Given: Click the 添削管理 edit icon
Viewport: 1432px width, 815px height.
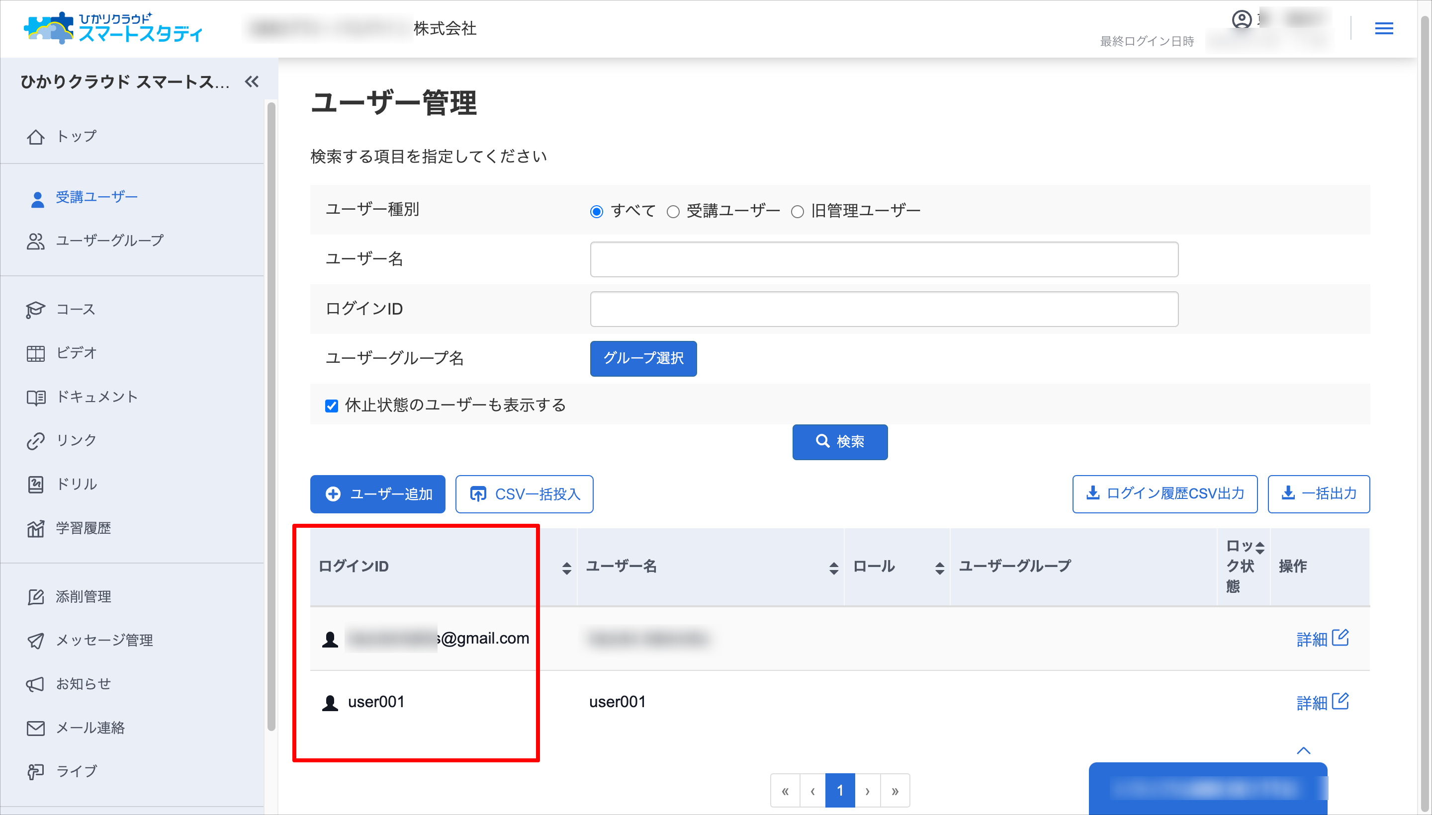Looking at the screenshot, I should (35, 597).
